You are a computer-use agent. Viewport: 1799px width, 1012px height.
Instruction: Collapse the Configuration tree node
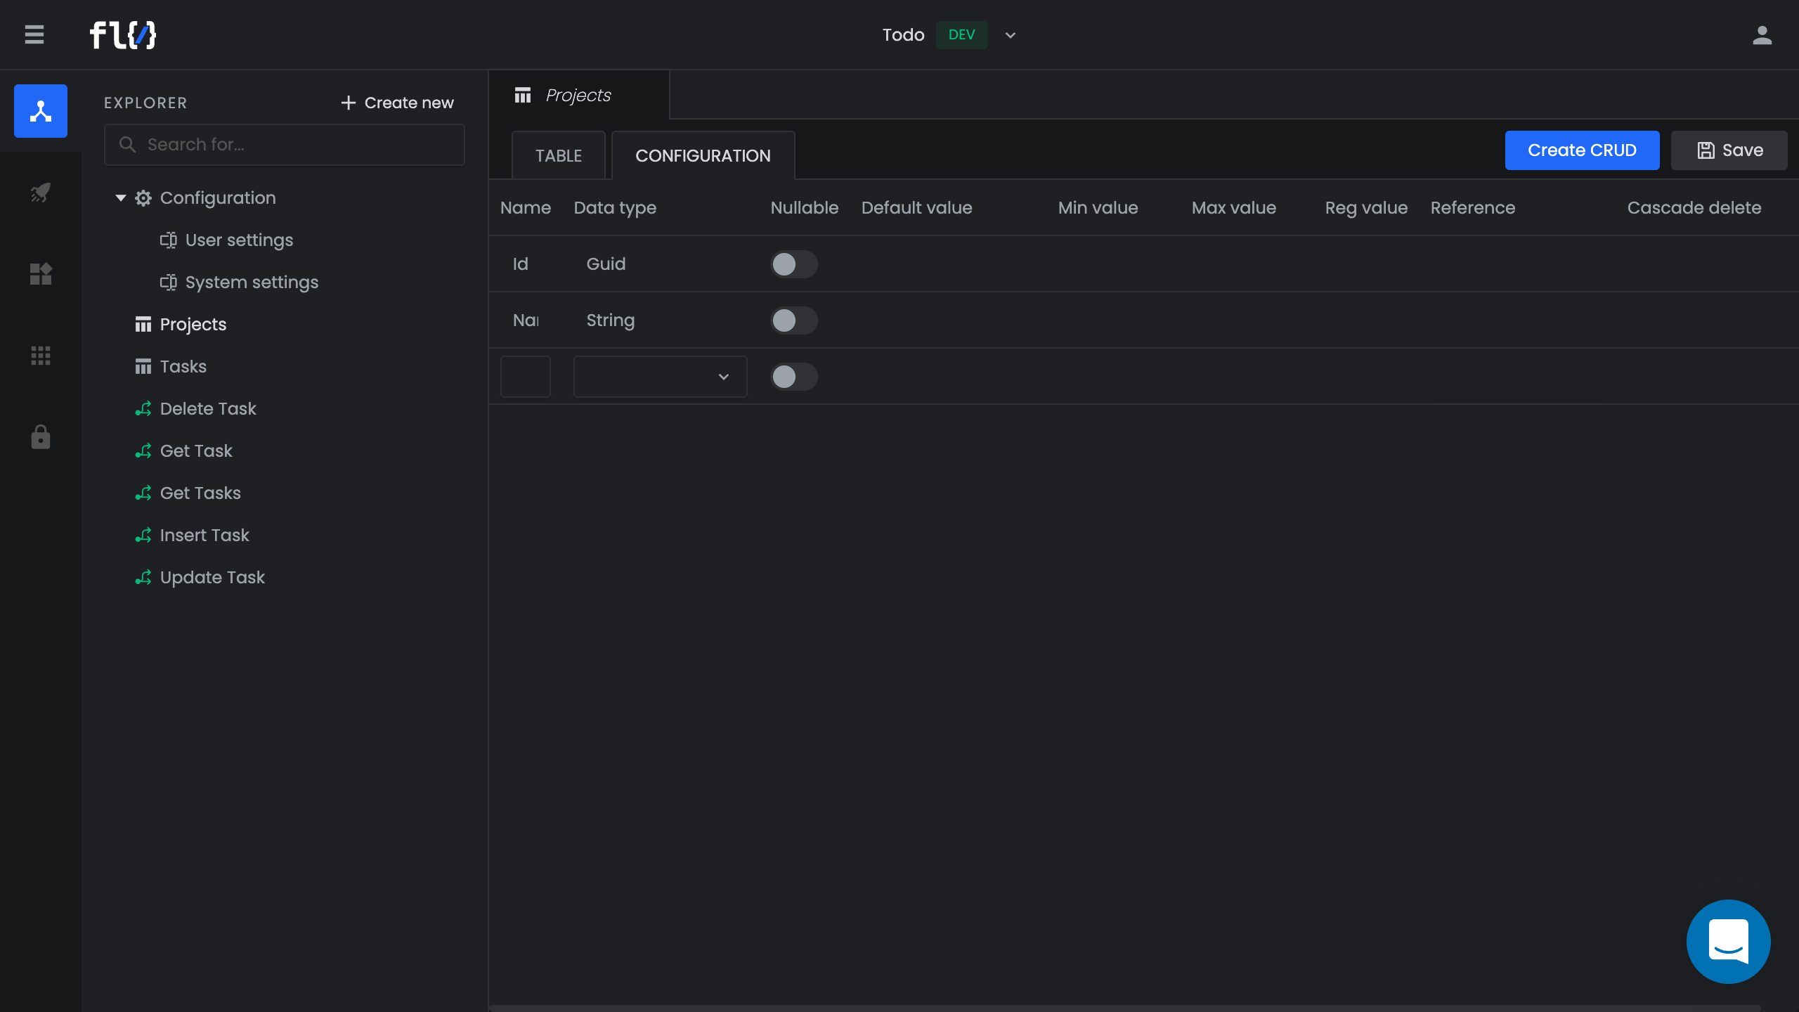(121, 198)
